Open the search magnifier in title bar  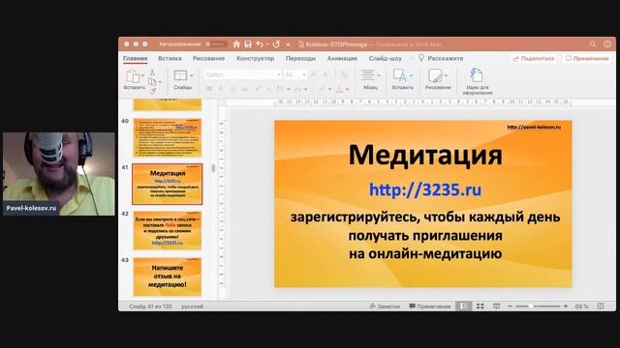click(x=592, y=44)
